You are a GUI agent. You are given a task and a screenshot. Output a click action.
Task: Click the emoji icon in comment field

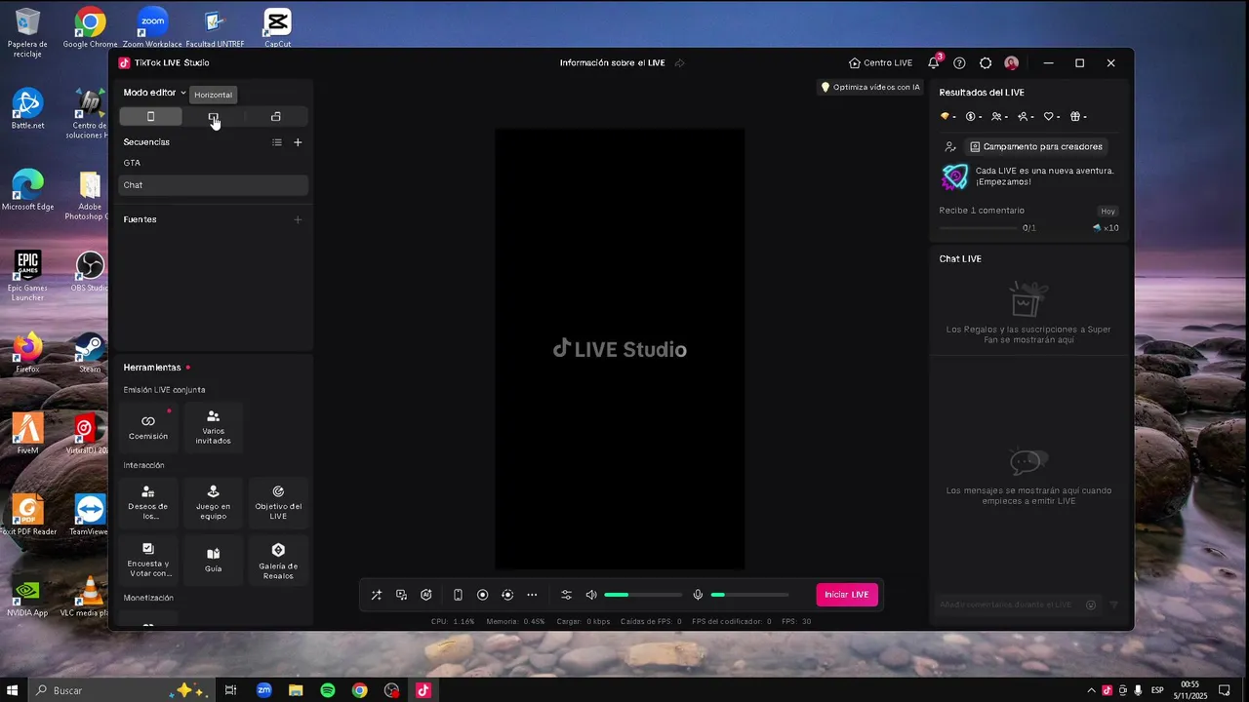(1091, 604)
